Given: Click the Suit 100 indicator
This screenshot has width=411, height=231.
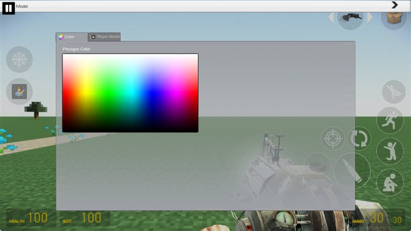Looking at the screenshot, I should tap(85, 218).
